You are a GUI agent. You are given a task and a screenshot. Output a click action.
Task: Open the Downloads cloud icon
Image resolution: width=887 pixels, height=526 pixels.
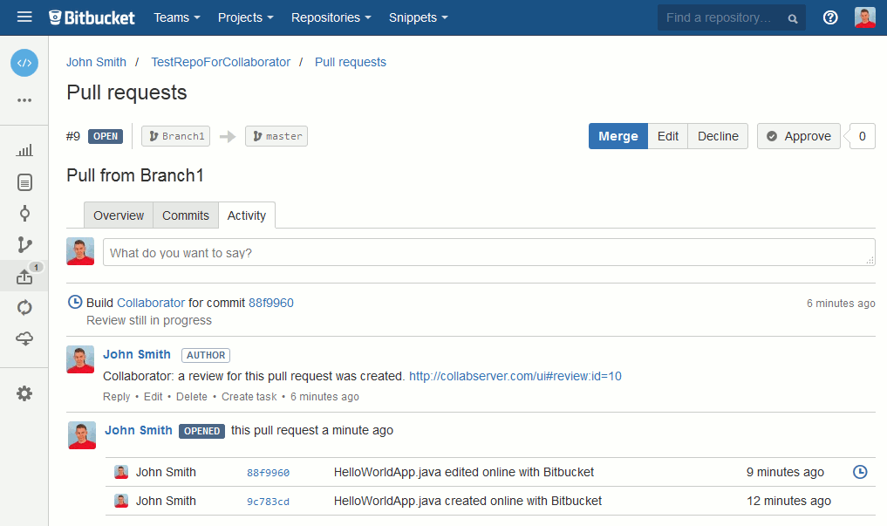click(x=24, y=338)
